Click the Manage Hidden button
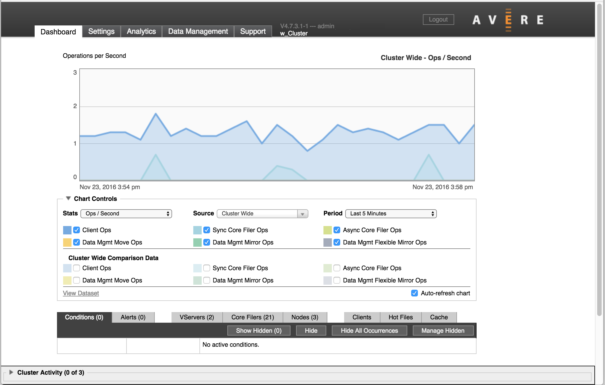605x385 pixels. tap(443, 331)
